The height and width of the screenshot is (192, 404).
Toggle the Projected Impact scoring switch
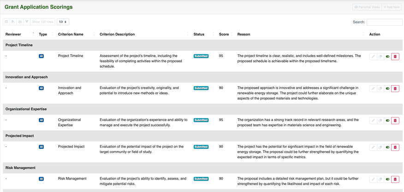pyautogui.click(x=388, y=147)
